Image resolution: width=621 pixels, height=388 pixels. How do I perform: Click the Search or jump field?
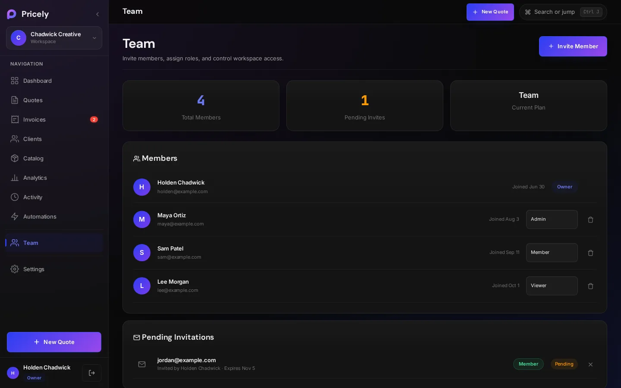coord(563,12)
